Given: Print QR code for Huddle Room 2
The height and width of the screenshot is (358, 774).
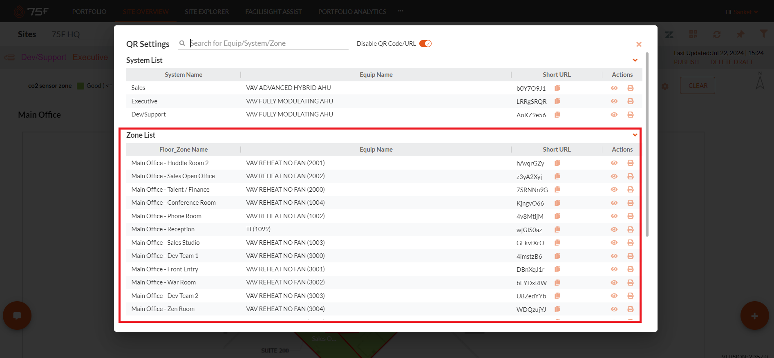Looking at the screenshot, I should pos(631,163).
